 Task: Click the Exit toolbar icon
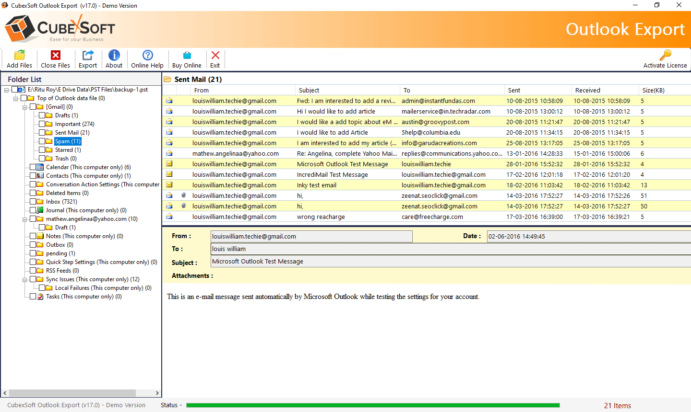click(x=215, y=55)
